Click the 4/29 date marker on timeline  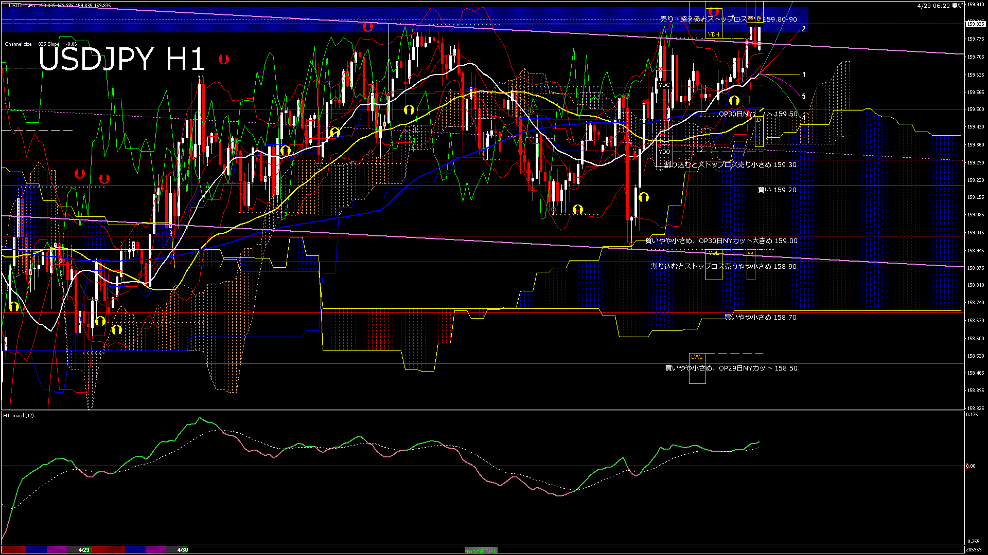84,550
